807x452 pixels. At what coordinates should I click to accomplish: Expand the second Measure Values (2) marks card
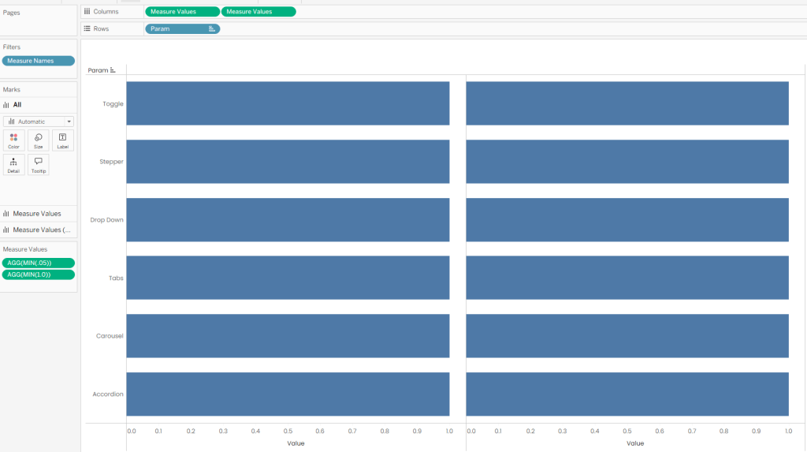39,230
